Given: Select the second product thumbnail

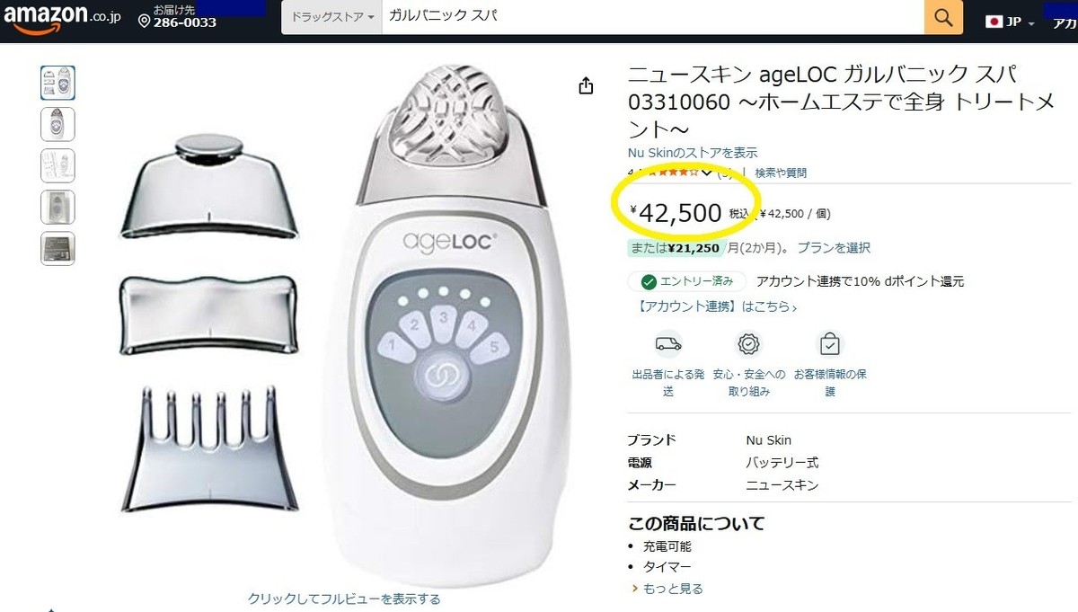Looking at the screenshot, I should pos(57,124).
